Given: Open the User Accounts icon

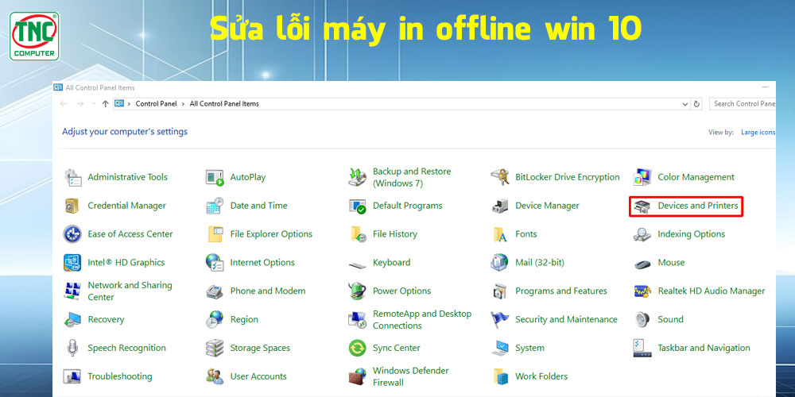Looking at the screenshot, I should (215, 376).
